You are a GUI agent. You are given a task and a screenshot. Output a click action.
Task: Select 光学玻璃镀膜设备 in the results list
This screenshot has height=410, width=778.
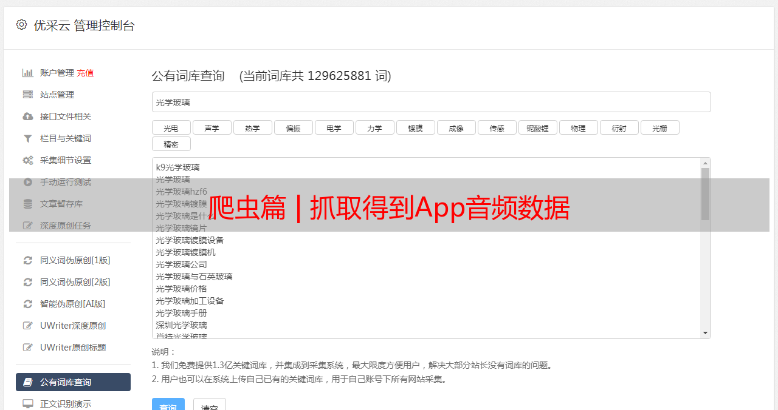click(x=190, y=240)
